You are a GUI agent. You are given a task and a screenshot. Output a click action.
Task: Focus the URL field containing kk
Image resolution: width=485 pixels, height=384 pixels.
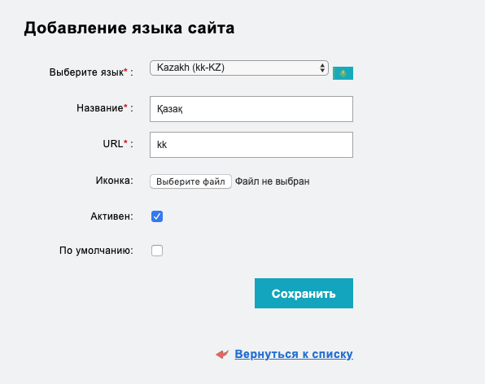click(251, 145)
